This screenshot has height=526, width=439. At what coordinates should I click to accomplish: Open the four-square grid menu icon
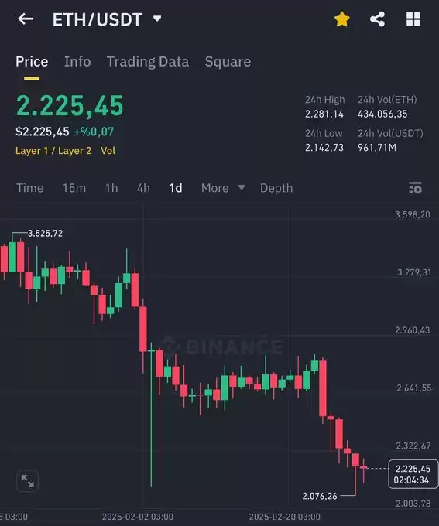pyautogui.click(x=413, y=19)
